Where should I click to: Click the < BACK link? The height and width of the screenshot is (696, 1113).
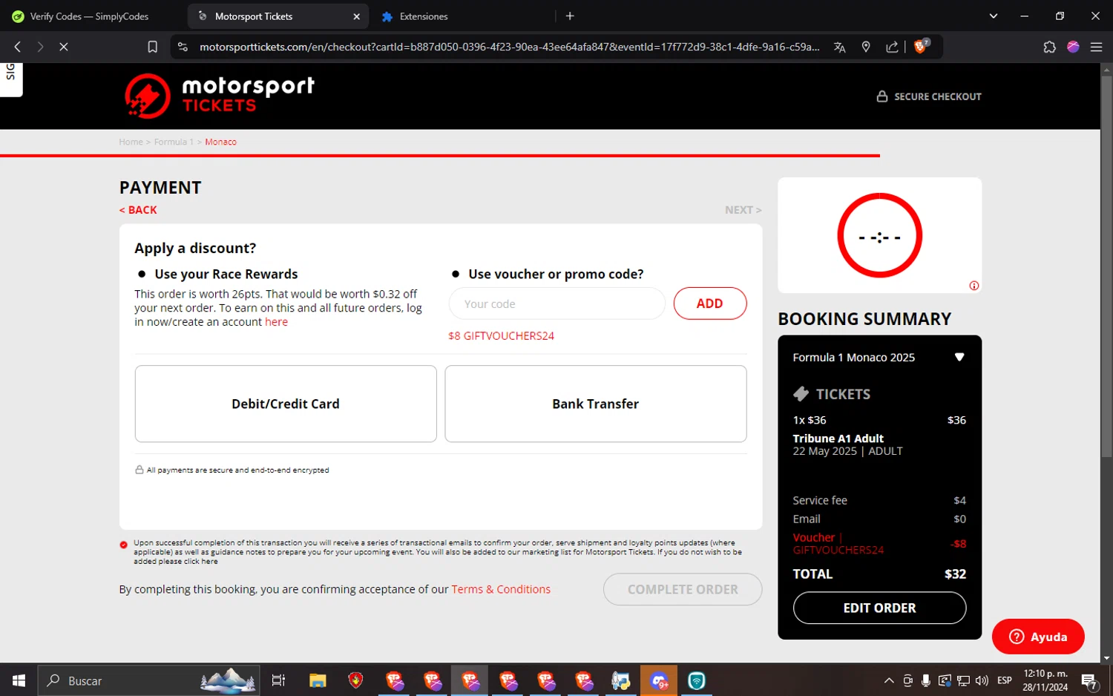(x=138, y=210)
